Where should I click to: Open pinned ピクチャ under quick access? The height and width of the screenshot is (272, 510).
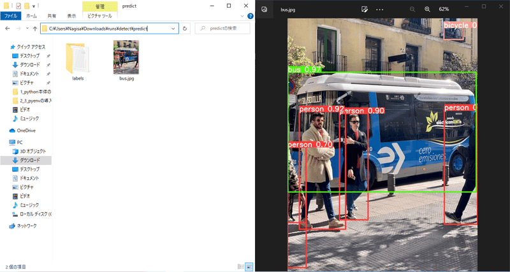tap(25, 83)
